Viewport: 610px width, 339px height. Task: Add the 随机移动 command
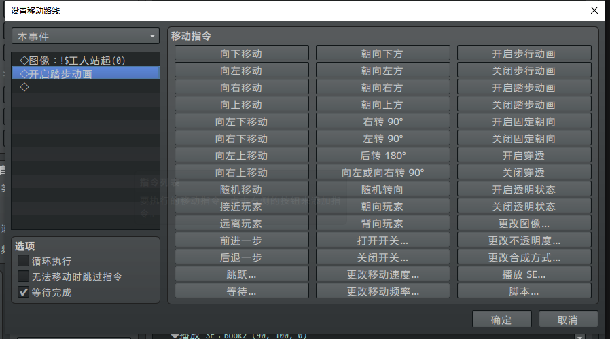[x=242, y=190]
